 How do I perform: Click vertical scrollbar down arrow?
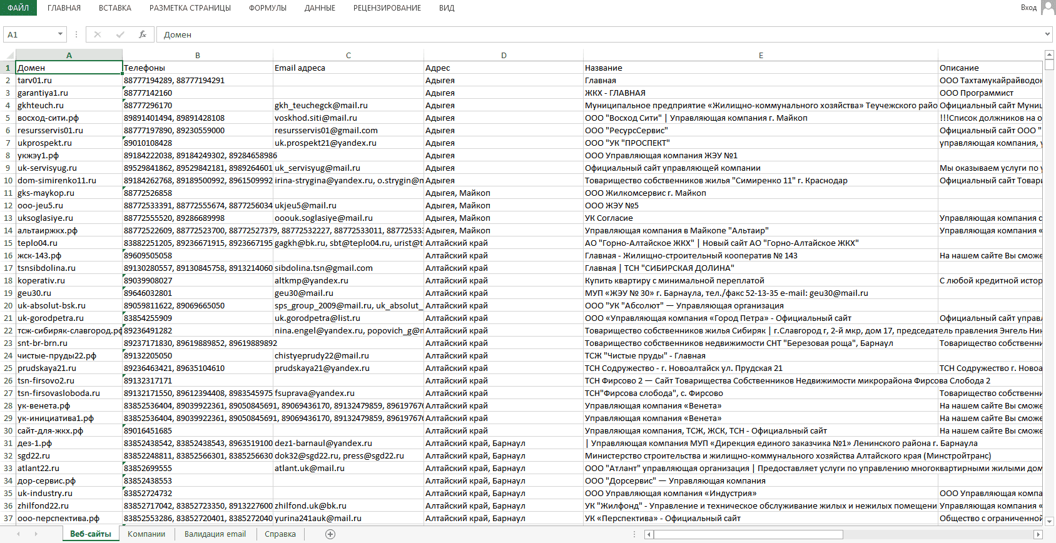1049,521
